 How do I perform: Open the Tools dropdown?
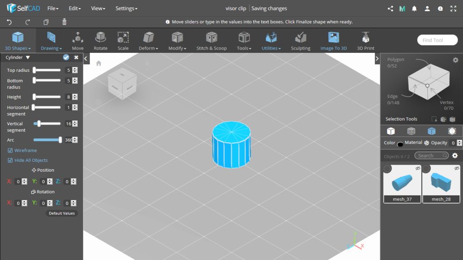(244, 41)
